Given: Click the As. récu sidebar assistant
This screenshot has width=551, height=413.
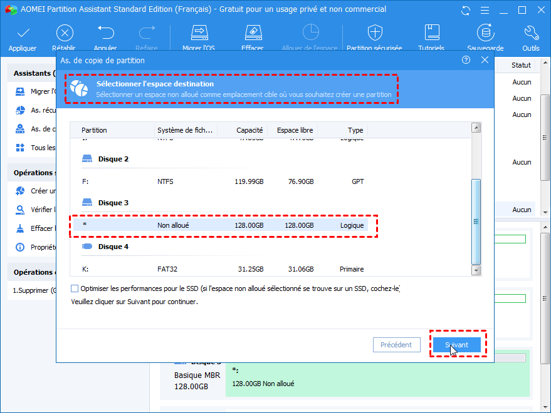Looking at the screenshot, I should (x=36, y=110).
